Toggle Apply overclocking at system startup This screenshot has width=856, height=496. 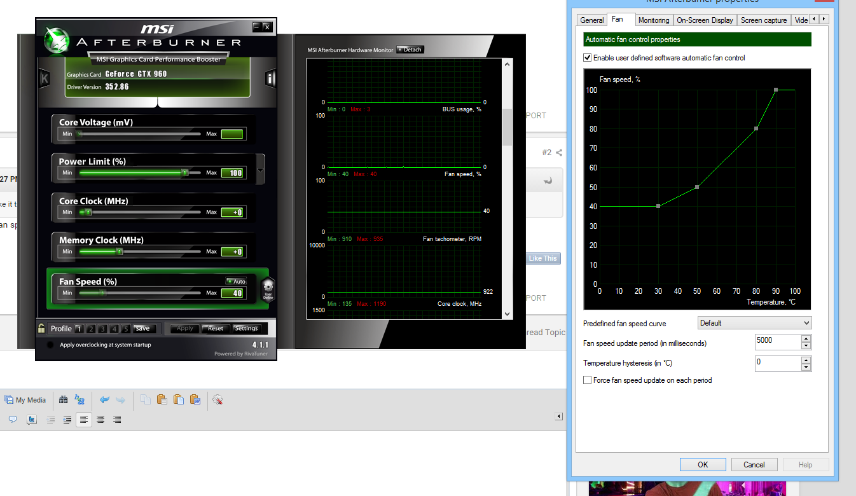point(50,345)
